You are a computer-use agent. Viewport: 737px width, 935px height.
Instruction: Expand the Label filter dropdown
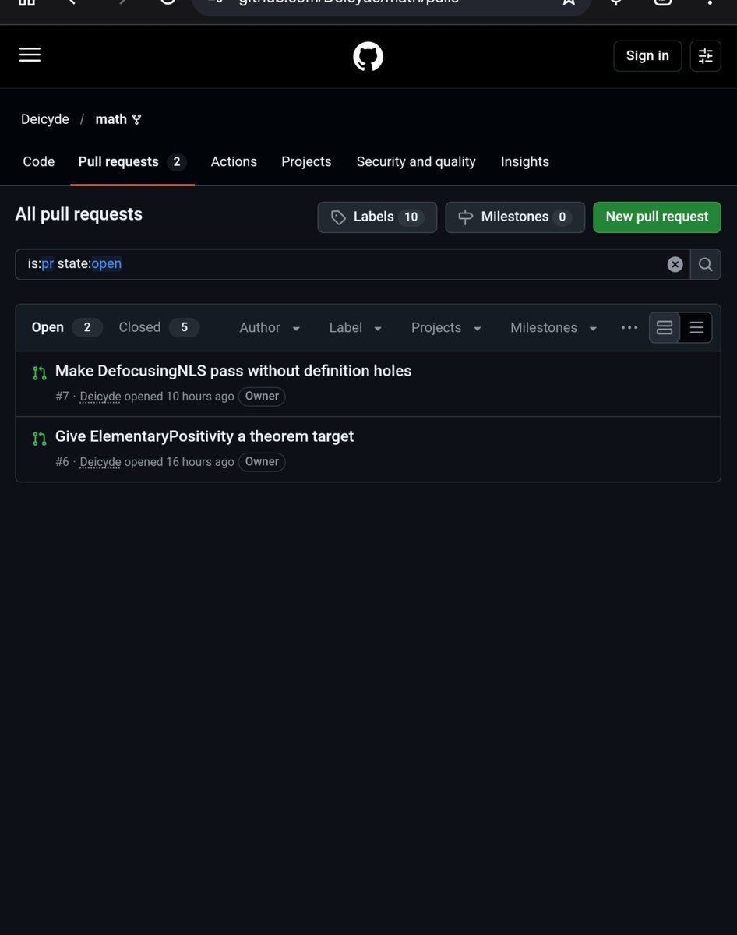click(355, 328)
